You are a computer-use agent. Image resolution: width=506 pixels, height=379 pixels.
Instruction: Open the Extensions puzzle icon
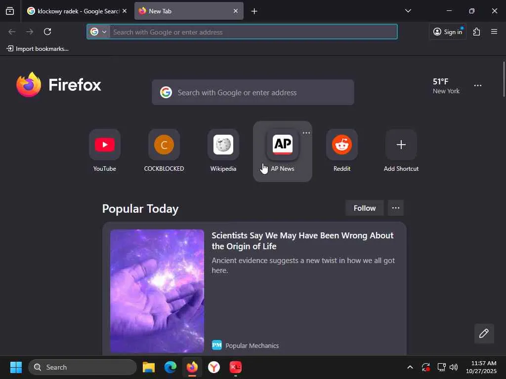(477, 32)
